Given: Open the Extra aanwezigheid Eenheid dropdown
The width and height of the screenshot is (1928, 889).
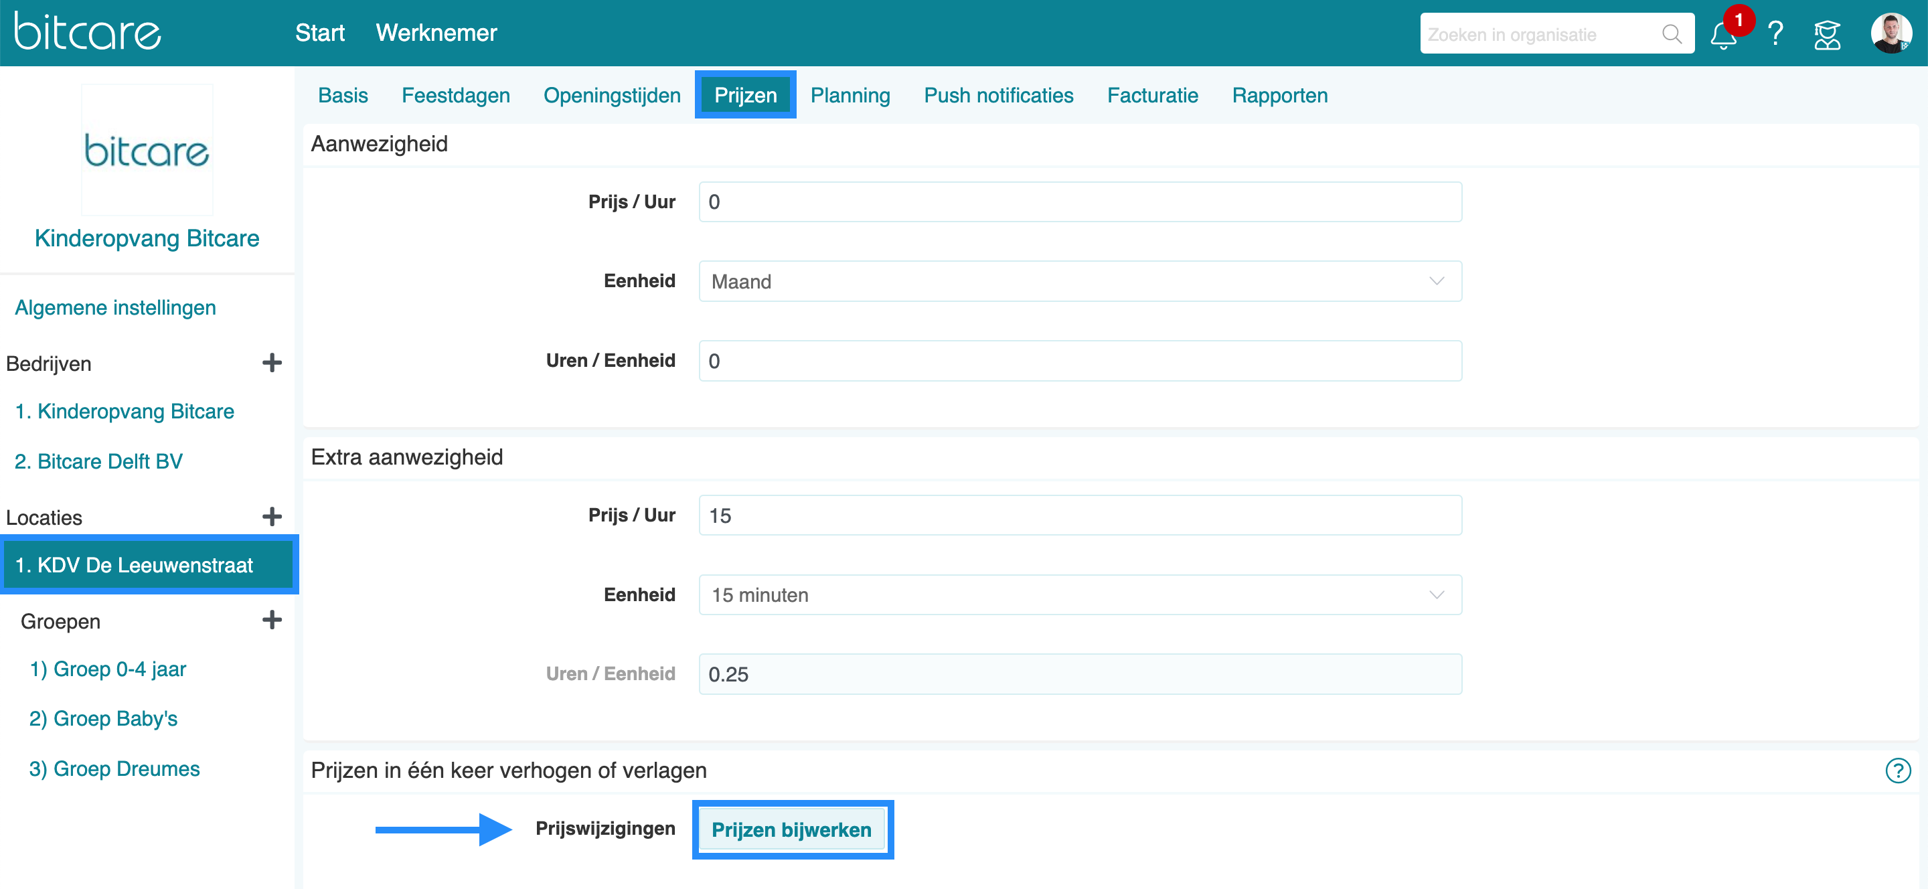Looking at the screenshot, I should point(1080,595).
